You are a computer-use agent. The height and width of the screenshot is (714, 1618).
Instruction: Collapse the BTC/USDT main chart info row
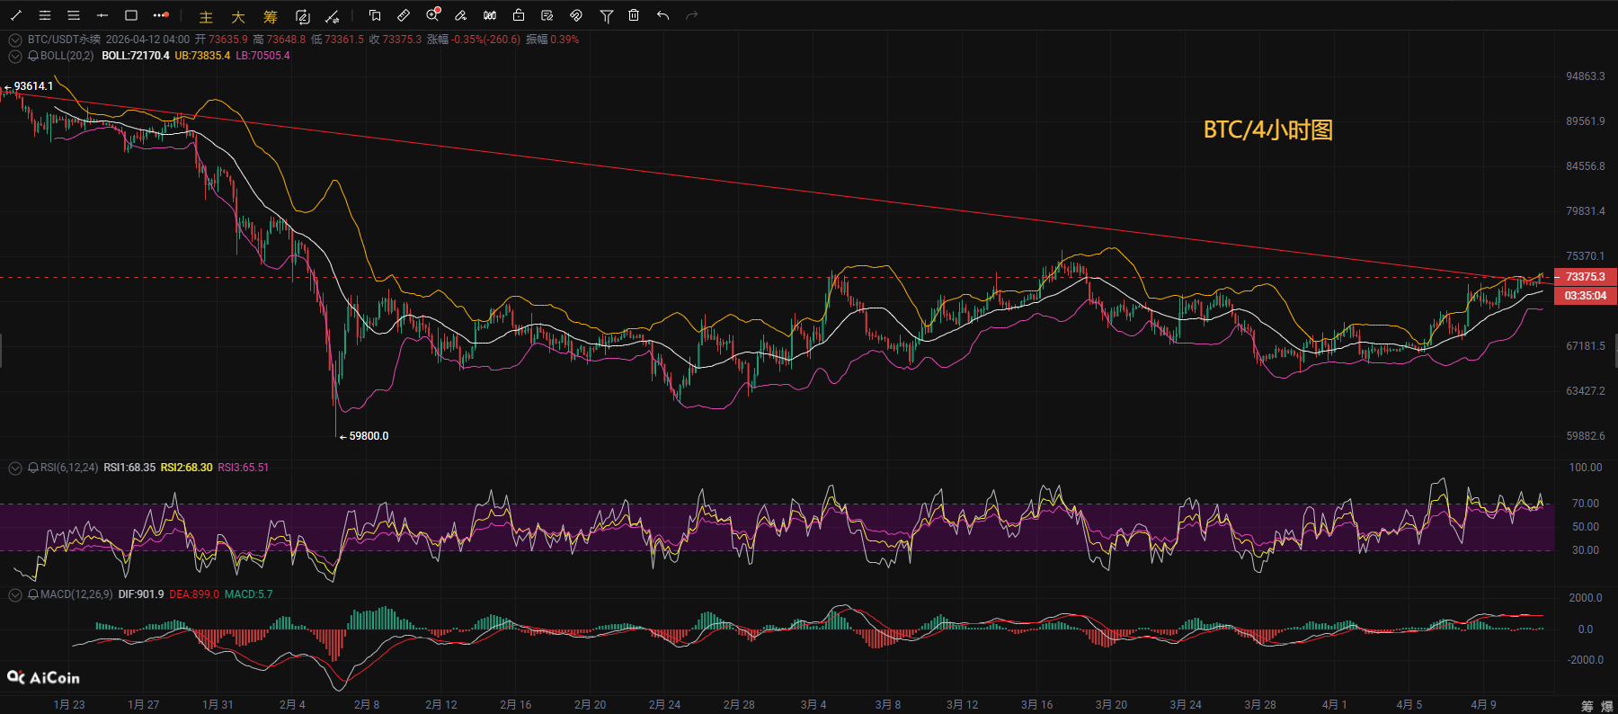pos(15,40)
